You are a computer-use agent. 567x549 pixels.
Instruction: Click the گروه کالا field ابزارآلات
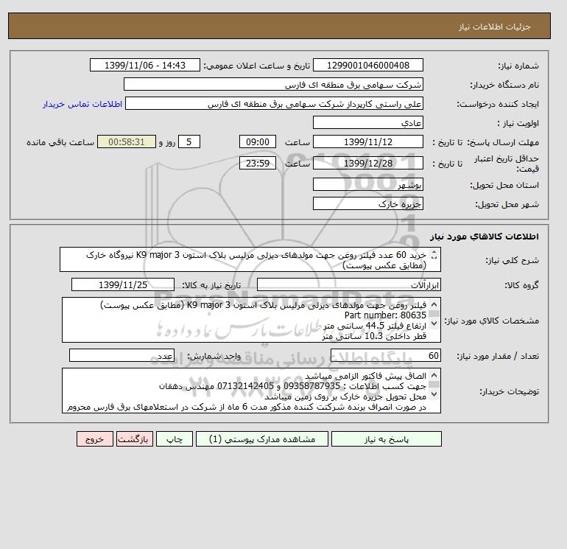(x=348, y=284)
